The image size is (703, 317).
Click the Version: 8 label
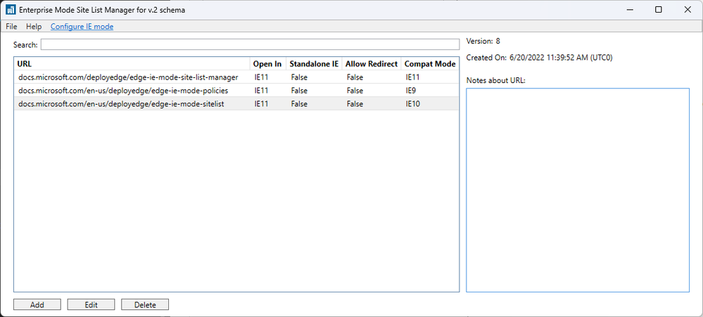coord(483,41)
